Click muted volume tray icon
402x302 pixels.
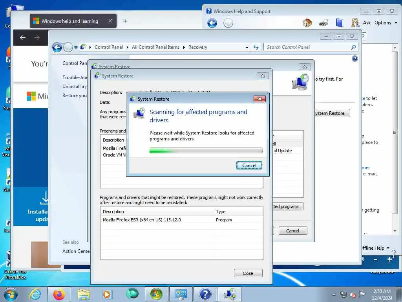pyautogui.click(x=353, y=295)
